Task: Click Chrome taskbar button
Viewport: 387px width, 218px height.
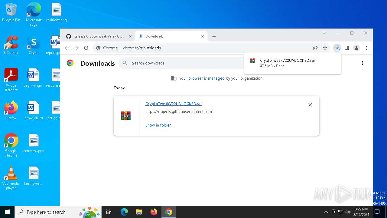Action: click(169, 212)
